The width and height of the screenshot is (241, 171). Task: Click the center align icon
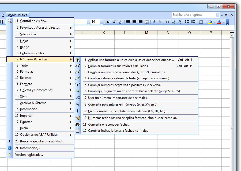pyautogui.click(x=134, y=22)
